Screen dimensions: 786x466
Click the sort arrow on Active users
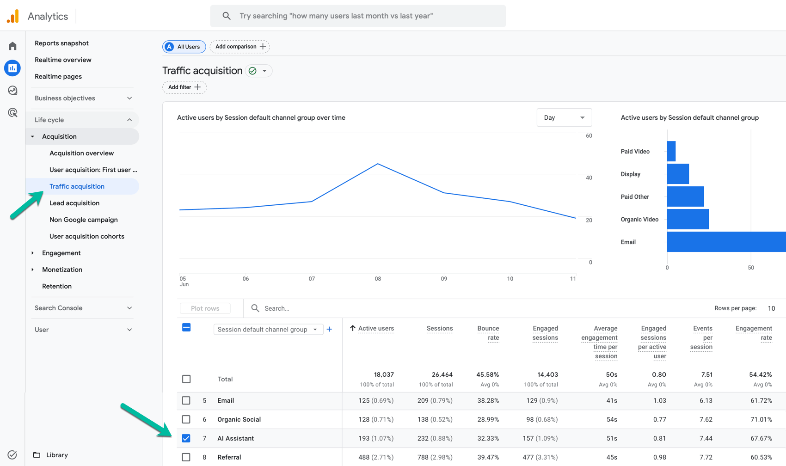(353, 328)
